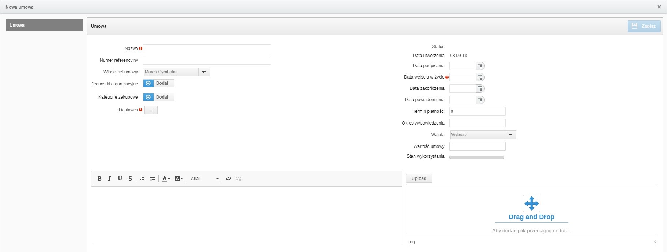
Task: Apply strikethrough text formatting
Action: [x=130, y=179]
